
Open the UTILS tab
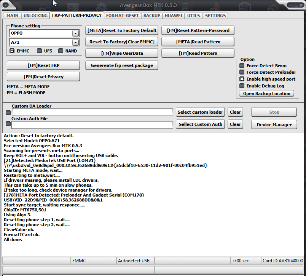click(194, 16)
